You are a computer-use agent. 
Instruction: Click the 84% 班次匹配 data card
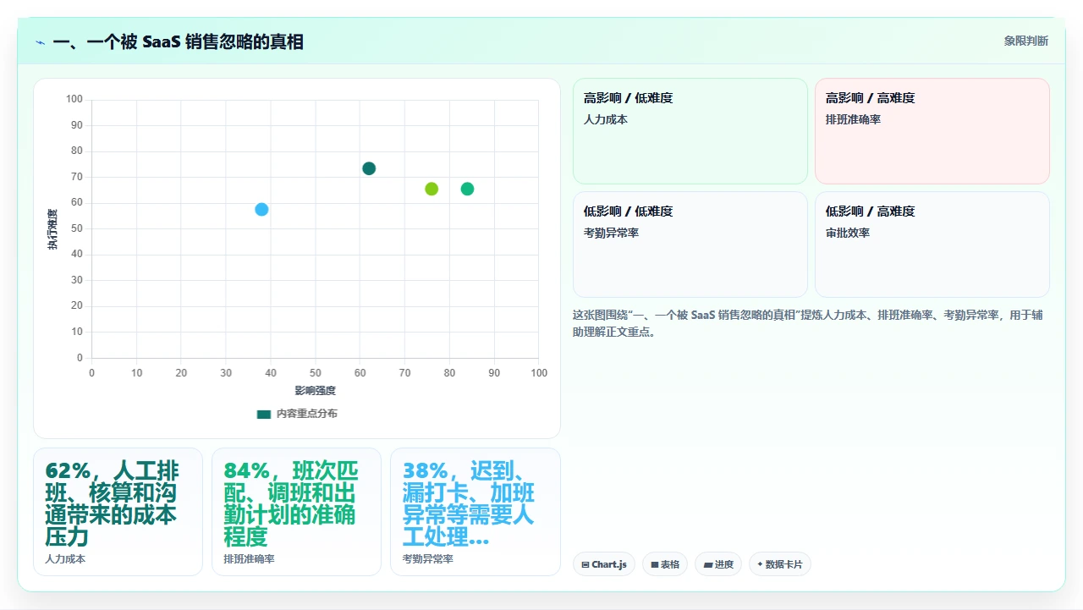tap(296, 512)
